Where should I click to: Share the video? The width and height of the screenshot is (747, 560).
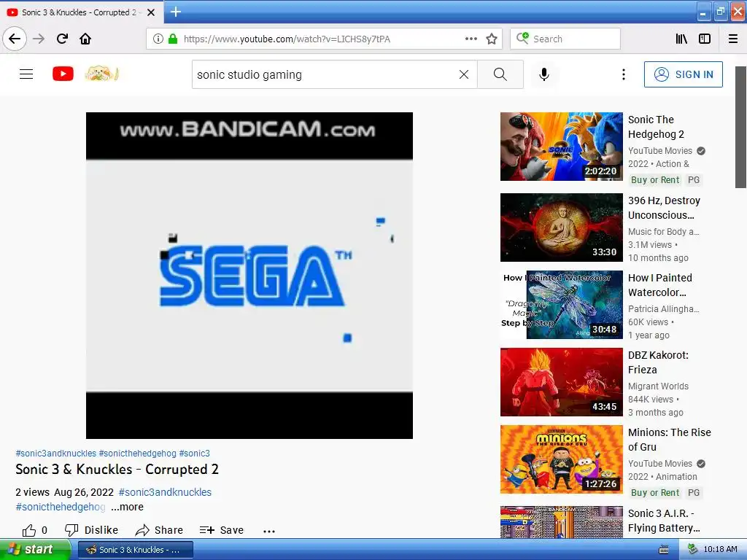point(159,530)
